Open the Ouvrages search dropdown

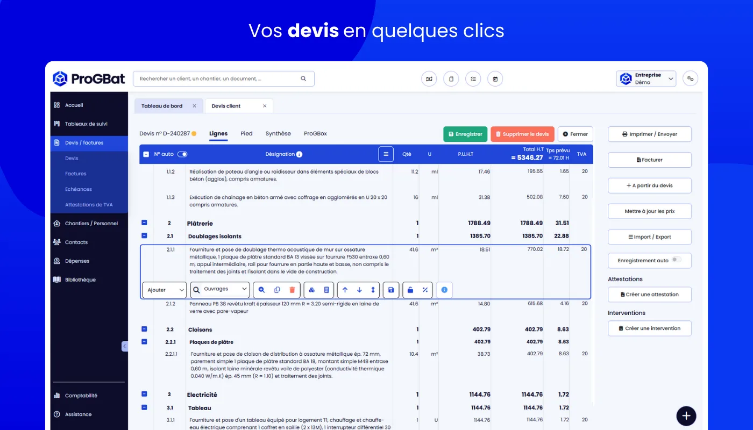point(220,290)
